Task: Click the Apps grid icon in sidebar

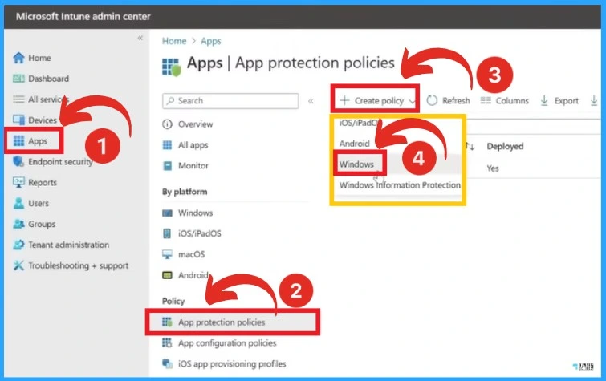Action: point(18,140)
